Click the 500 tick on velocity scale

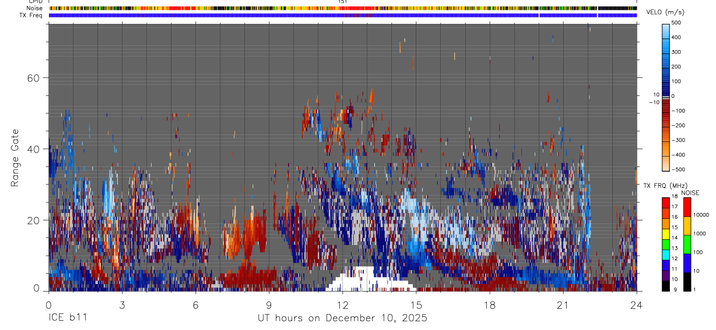pos(677,23)
